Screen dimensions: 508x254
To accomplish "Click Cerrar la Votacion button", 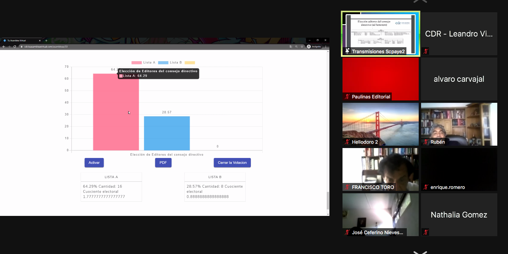I will pos(232,163).
